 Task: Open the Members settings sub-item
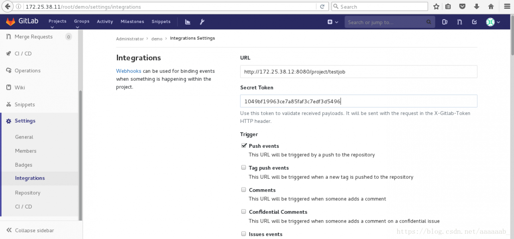[26, 151]
